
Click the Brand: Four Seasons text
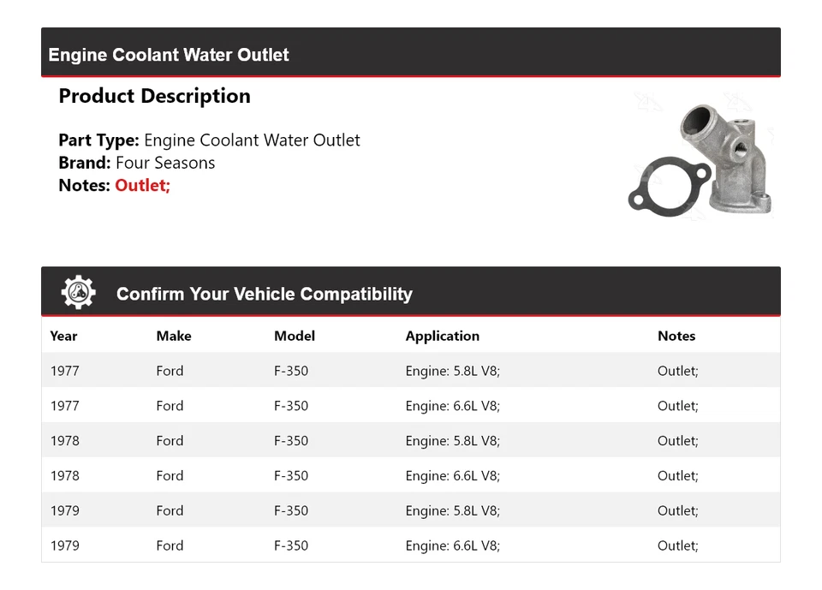tap(137, 163)
